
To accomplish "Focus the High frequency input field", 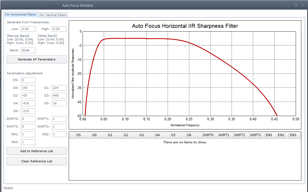I will point(59,29).
